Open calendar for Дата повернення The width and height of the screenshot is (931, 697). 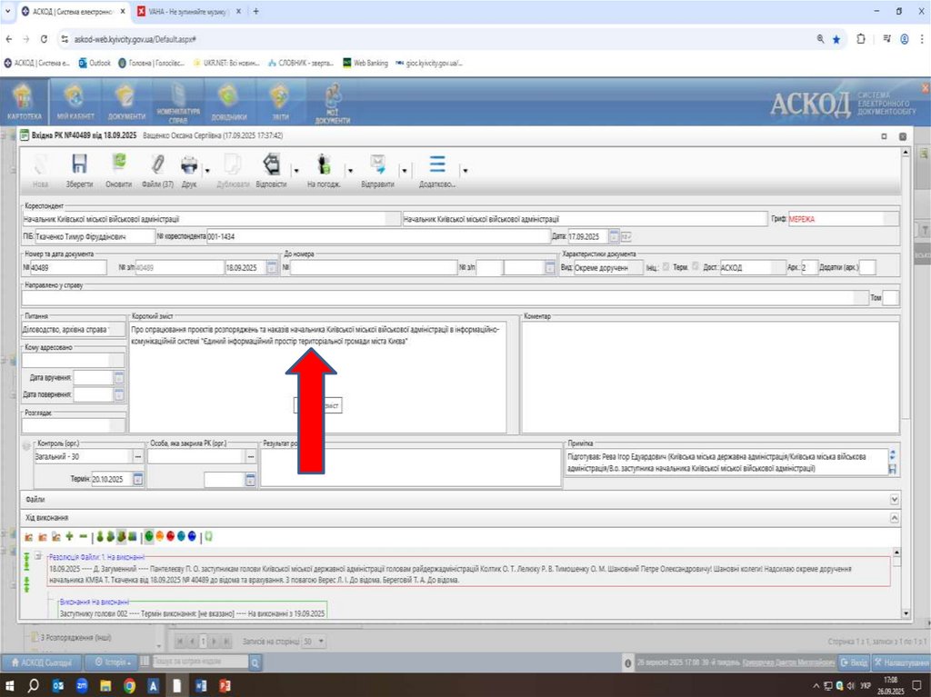[119, 394]
